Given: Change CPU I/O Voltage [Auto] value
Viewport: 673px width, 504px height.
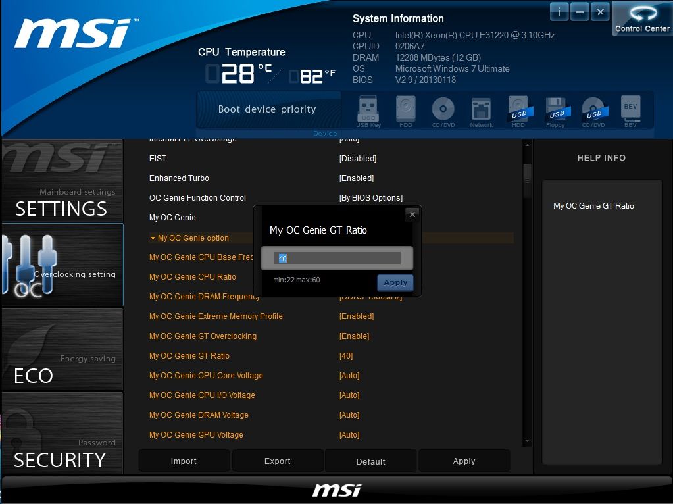Looking at the screenshot, I should pyautogui.click(x=349, y=395).
